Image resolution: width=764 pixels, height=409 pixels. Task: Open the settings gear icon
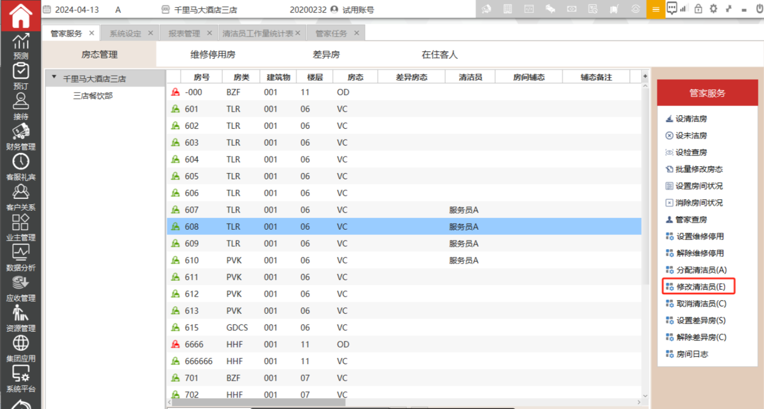713,9
